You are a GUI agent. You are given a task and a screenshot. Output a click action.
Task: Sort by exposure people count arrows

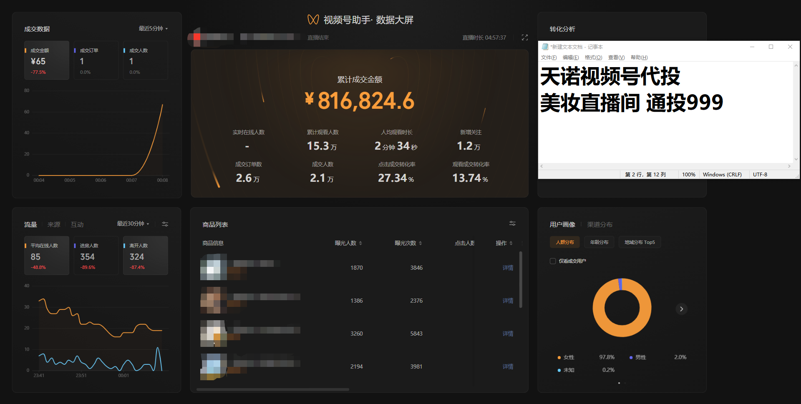(360, 243)
